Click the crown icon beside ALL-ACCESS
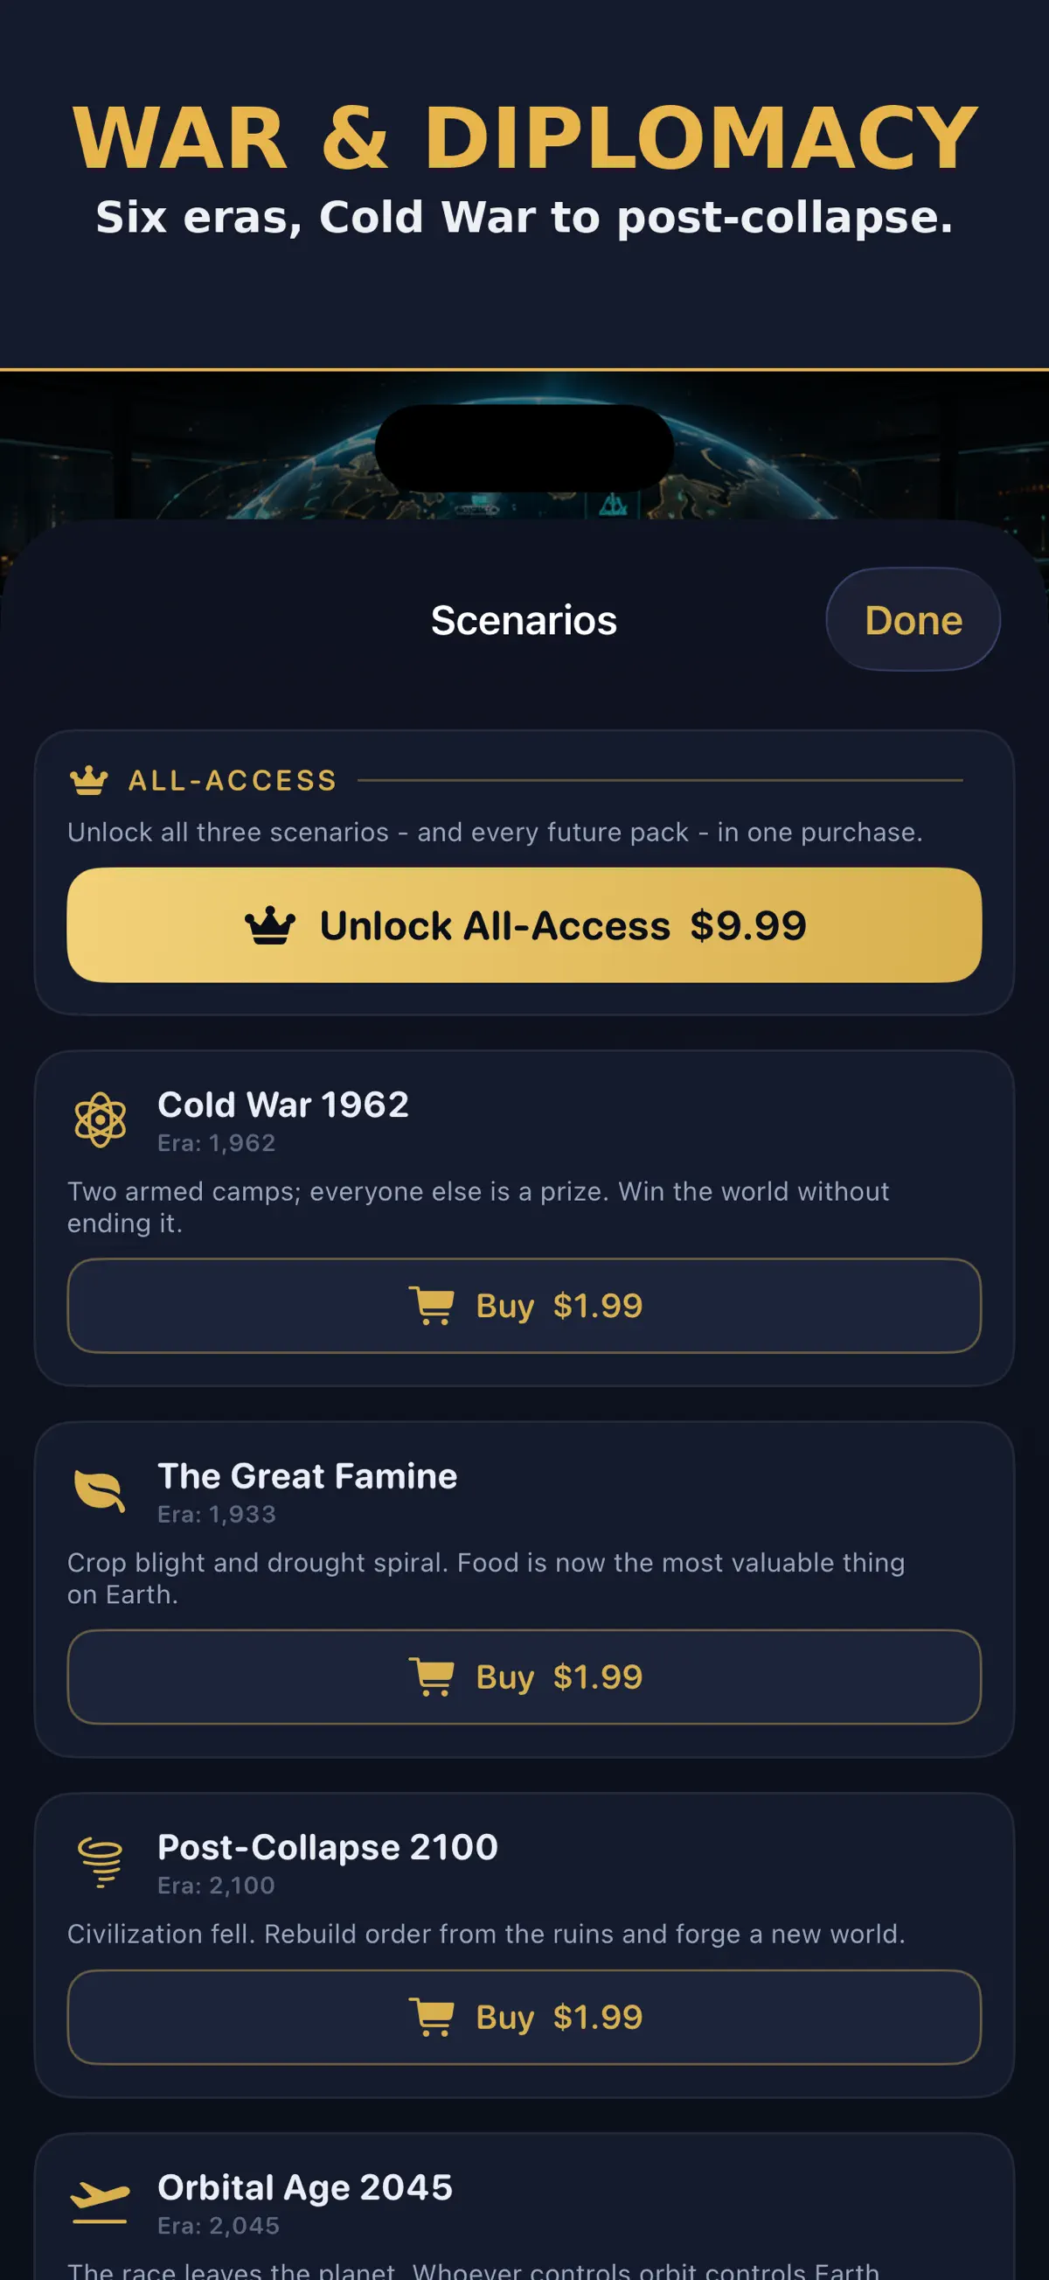 [x=88, y=781]
